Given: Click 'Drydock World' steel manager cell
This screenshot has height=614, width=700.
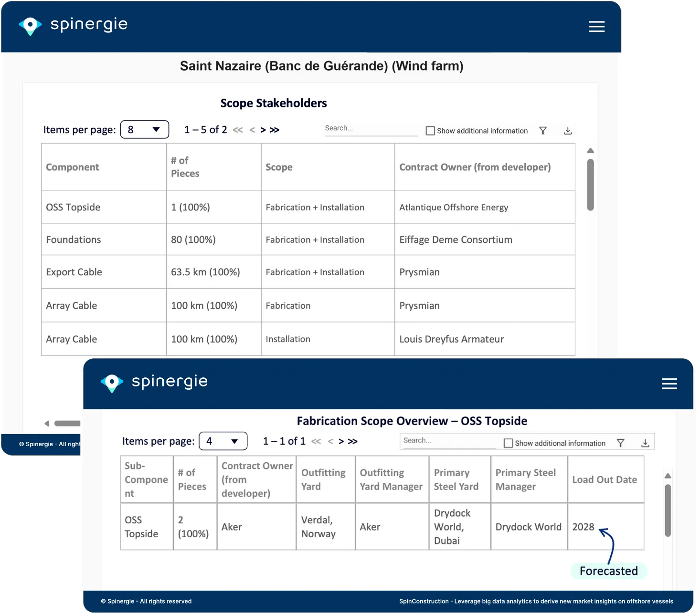Looking at the screenshot, I should pos(529,527).
